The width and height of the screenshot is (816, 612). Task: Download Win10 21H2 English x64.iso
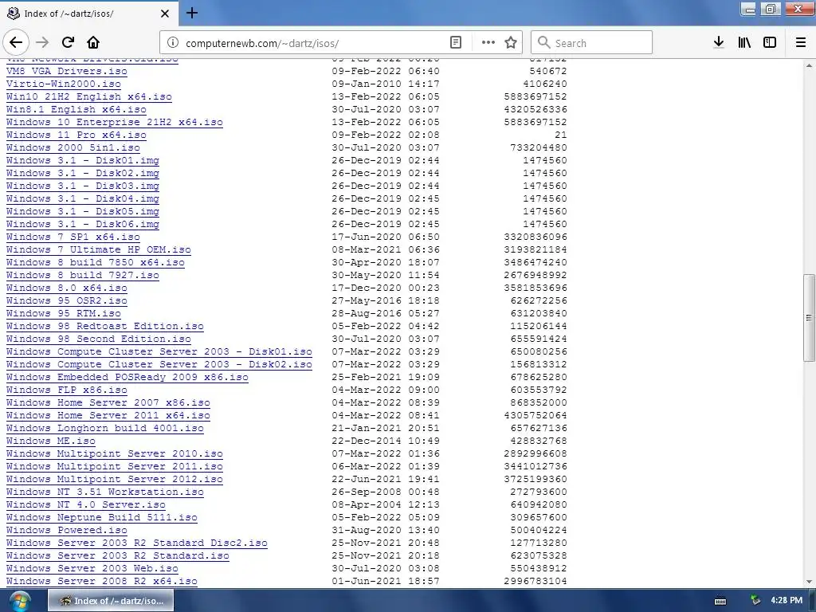click(89, 96)
